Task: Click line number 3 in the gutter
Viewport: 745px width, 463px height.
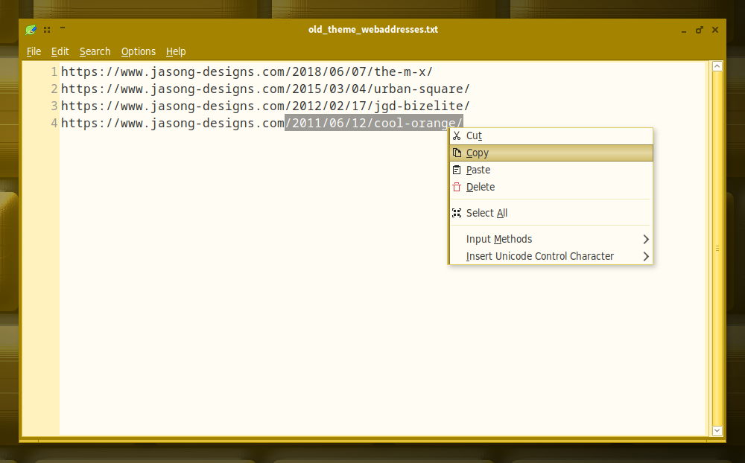Action: [54, 106]
